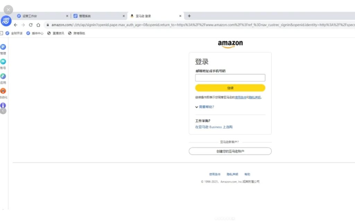Open the 账号 sidebar icon
Screen dimensions: 355x222
pyautogui.click(x=3, y=62)
